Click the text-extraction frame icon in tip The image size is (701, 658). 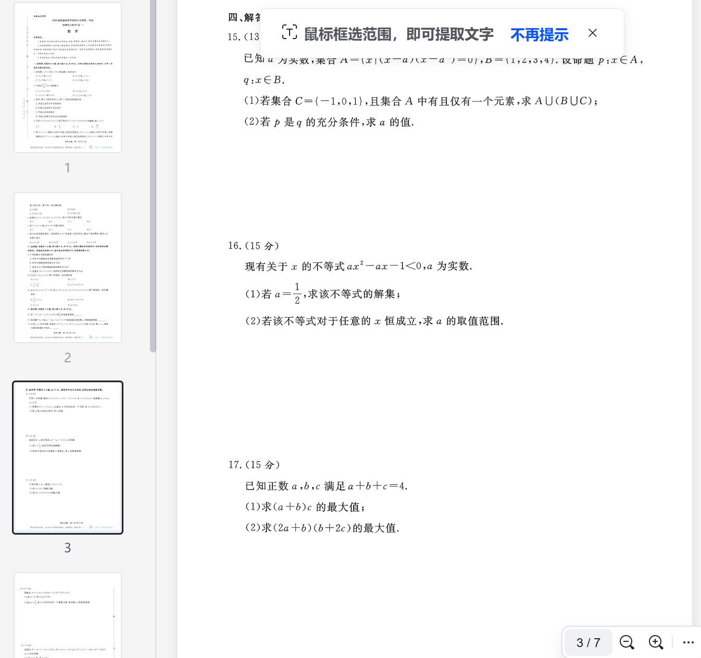pyautogui.click(x=290, y=32)
